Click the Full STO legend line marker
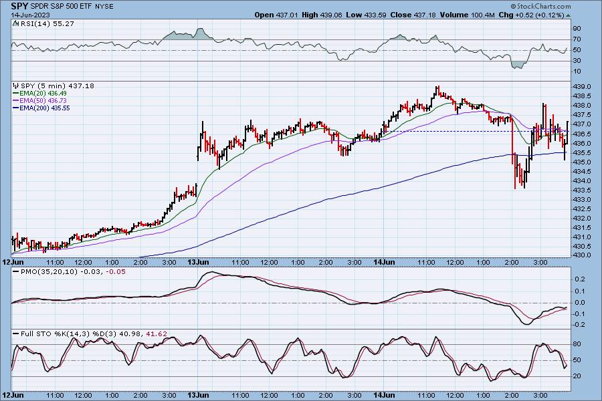 coord(16,334)
